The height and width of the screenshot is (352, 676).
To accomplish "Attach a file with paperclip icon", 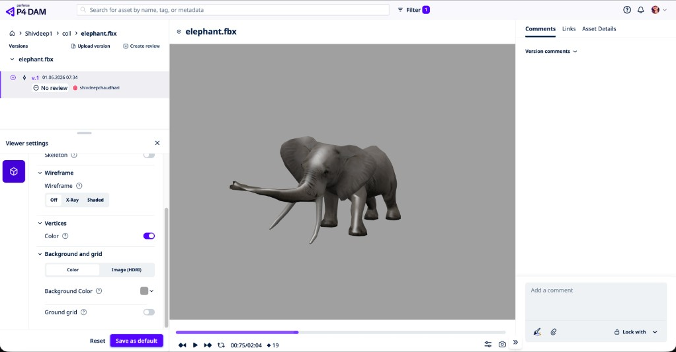I will pyautogui.click(x=554, y=331).
